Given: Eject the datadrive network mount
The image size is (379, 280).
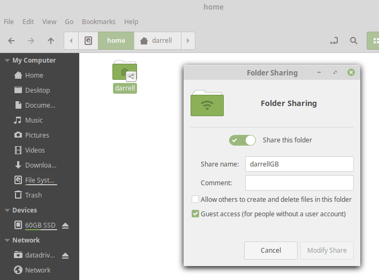Looking at the screenshot, I should [x=65, y=255].
